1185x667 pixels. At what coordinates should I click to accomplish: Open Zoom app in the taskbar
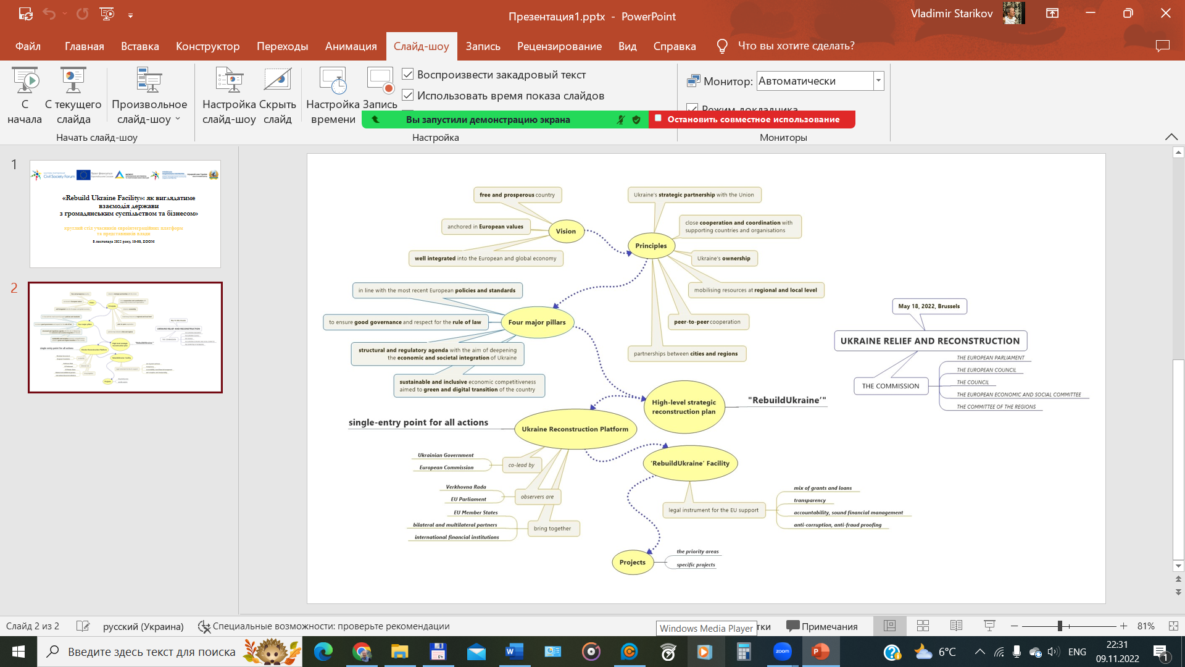coord(782,652)
